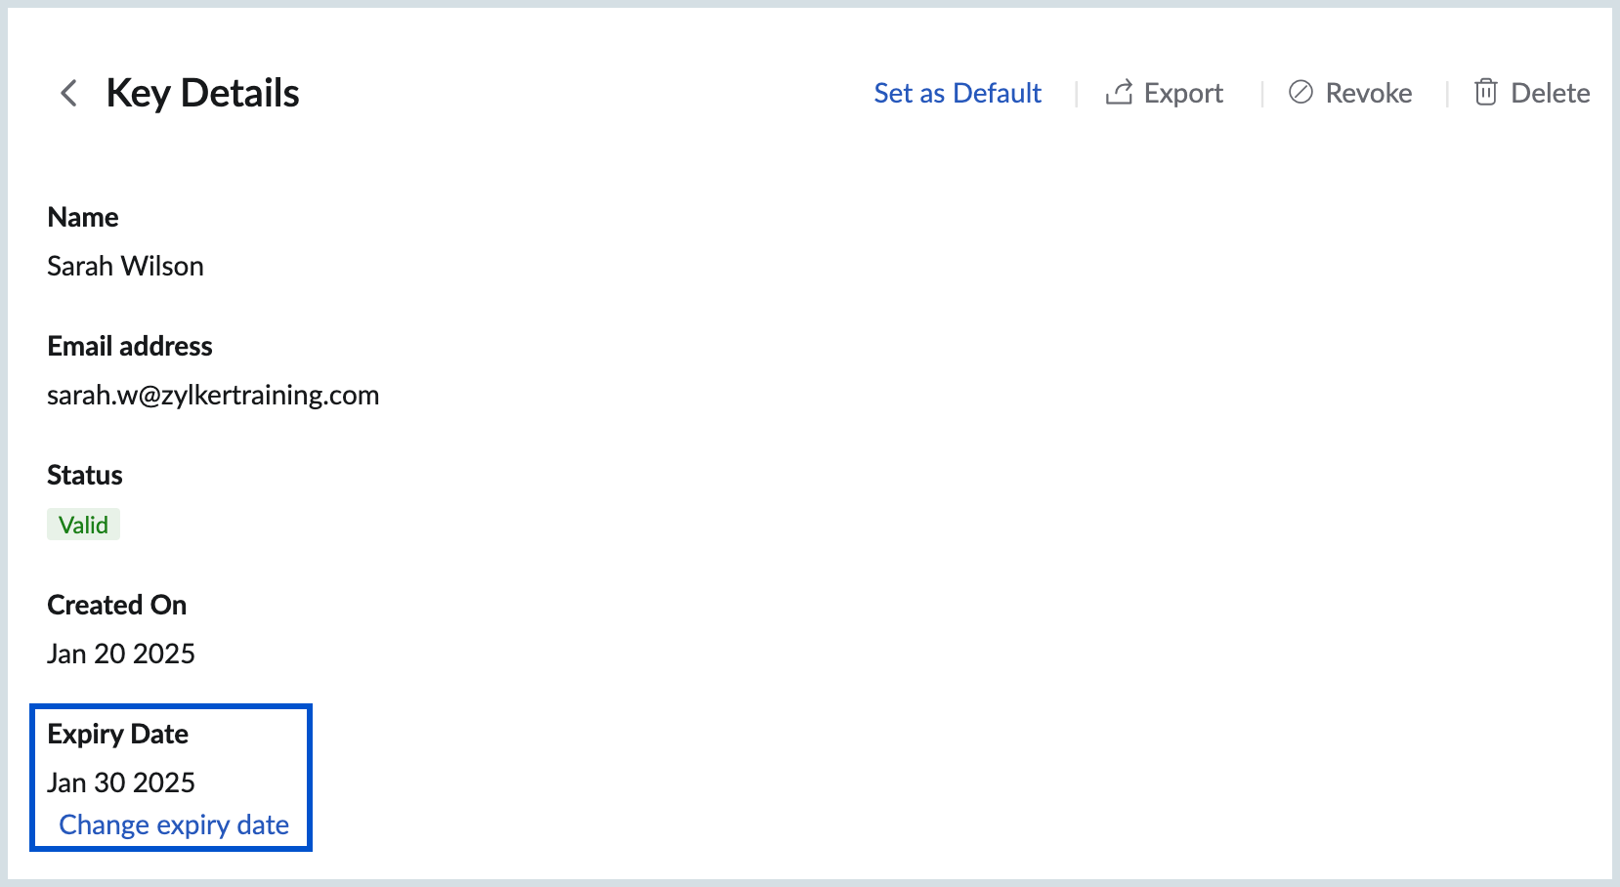Click the Email address field label
This screenshot has height=887, width=1620.
pyautogui.click(x=130, y=347)
